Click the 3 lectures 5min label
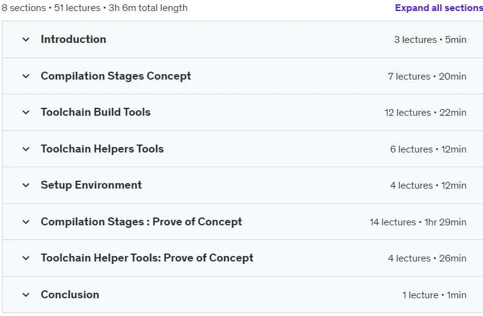The width and height of the screenshot is (483, 316). (x=430, y=39)
